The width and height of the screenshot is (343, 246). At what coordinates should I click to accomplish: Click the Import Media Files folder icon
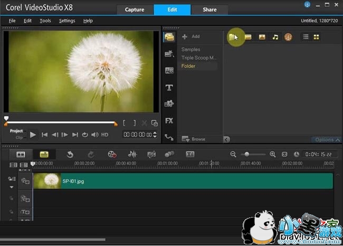tap(233, 37)
